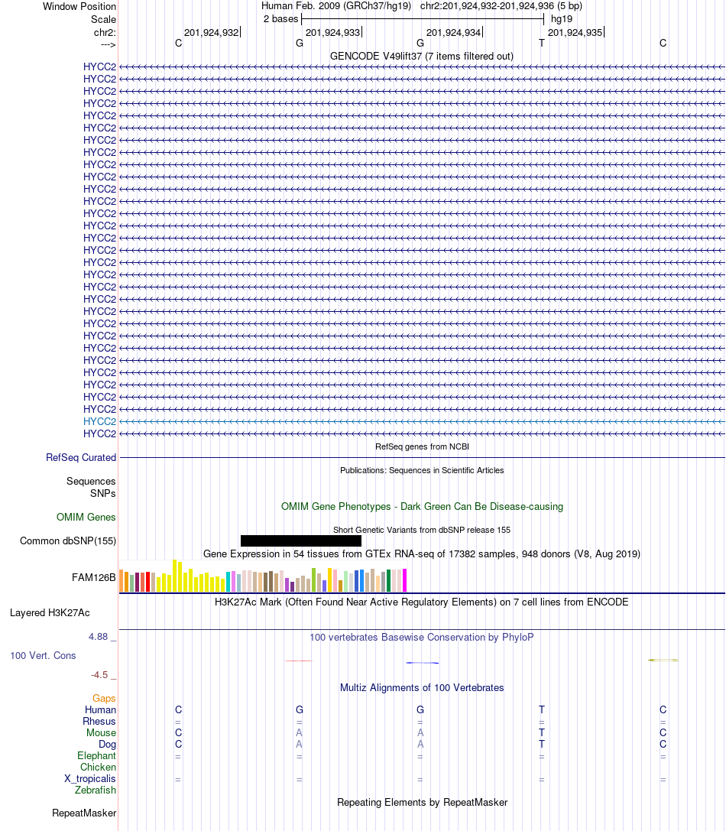Viewport: 726px width, 831px height.
Task: Click the 'Human' species label
Action: pos(100,710)
